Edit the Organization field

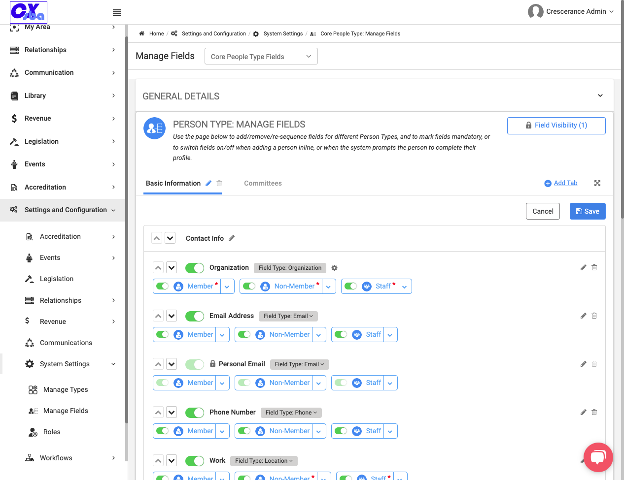tap(583, 267)
